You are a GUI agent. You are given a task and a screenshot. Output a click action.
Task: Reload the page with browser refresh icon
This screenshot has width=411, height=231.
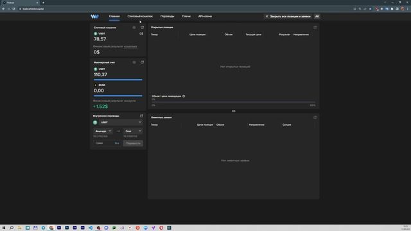(x=14, y=9)
